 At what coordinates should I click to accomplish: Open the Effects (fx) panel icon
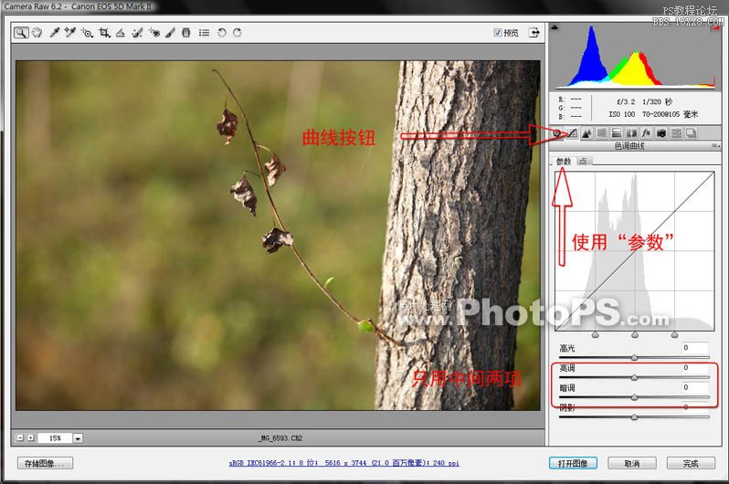tap(646, 133)
